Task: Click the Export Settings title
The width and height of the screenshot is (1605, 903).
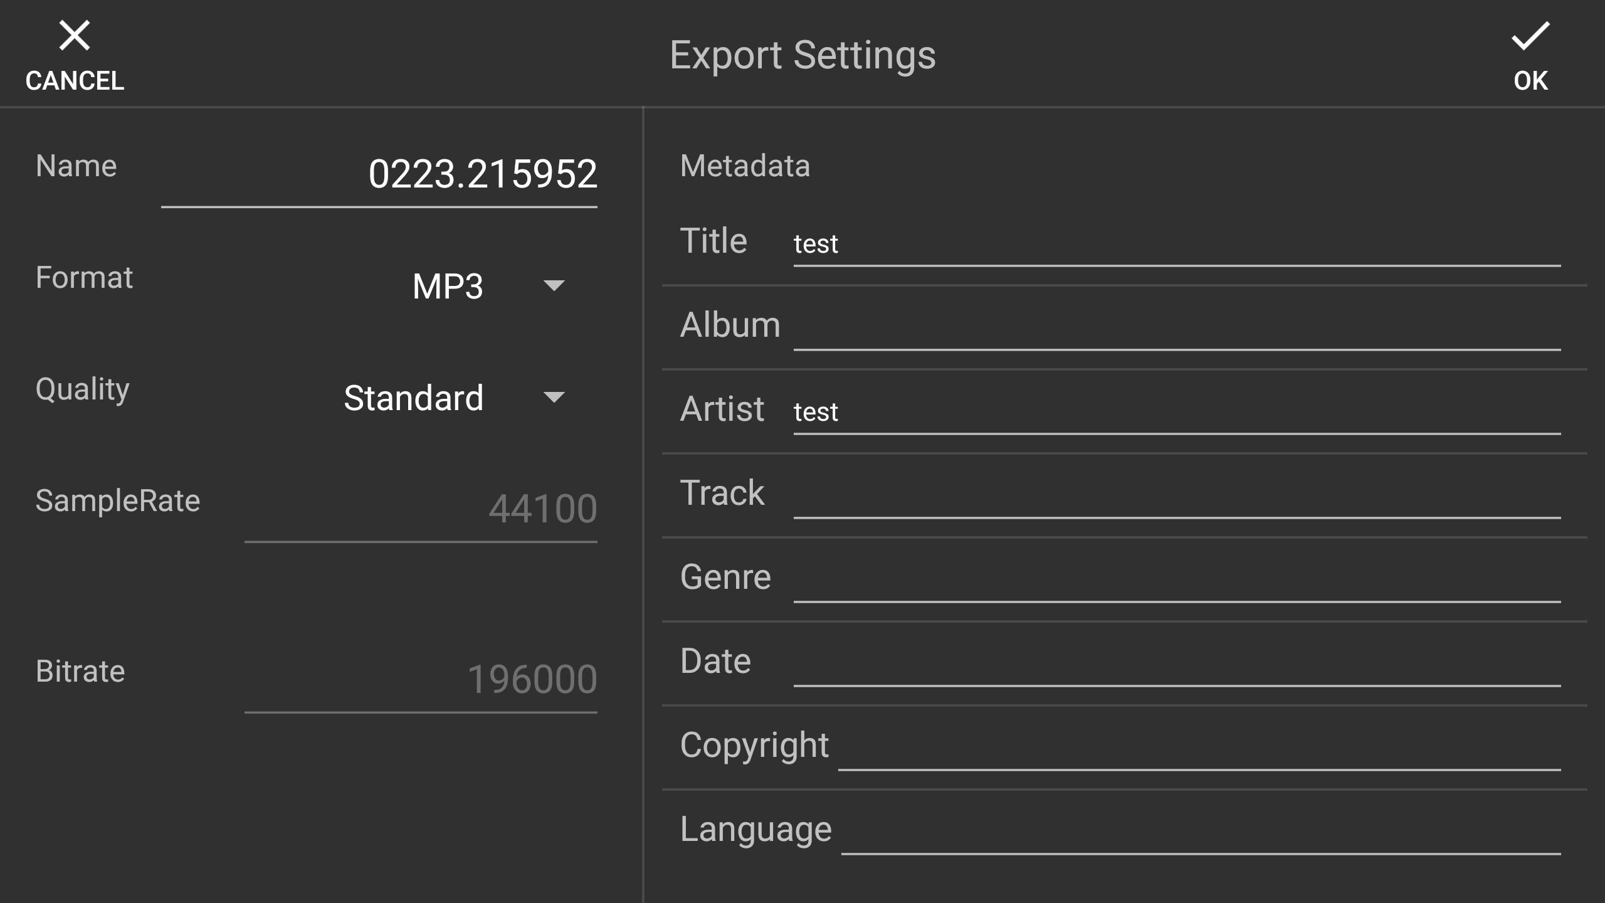Action: tap(802, 55)
